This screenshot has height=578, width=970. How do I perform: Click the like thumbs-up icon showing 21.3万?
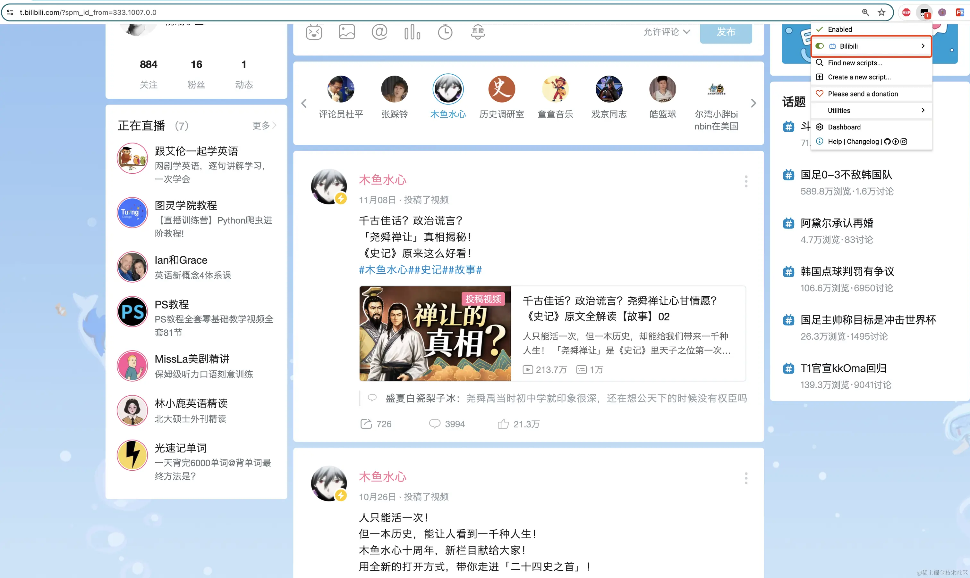(x=503, y=424)
